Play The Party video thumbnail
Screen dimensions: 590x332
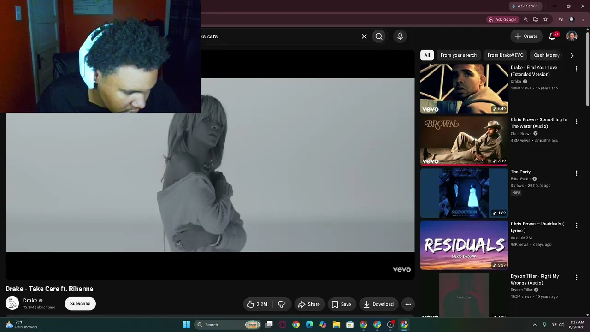click(464, 193)
